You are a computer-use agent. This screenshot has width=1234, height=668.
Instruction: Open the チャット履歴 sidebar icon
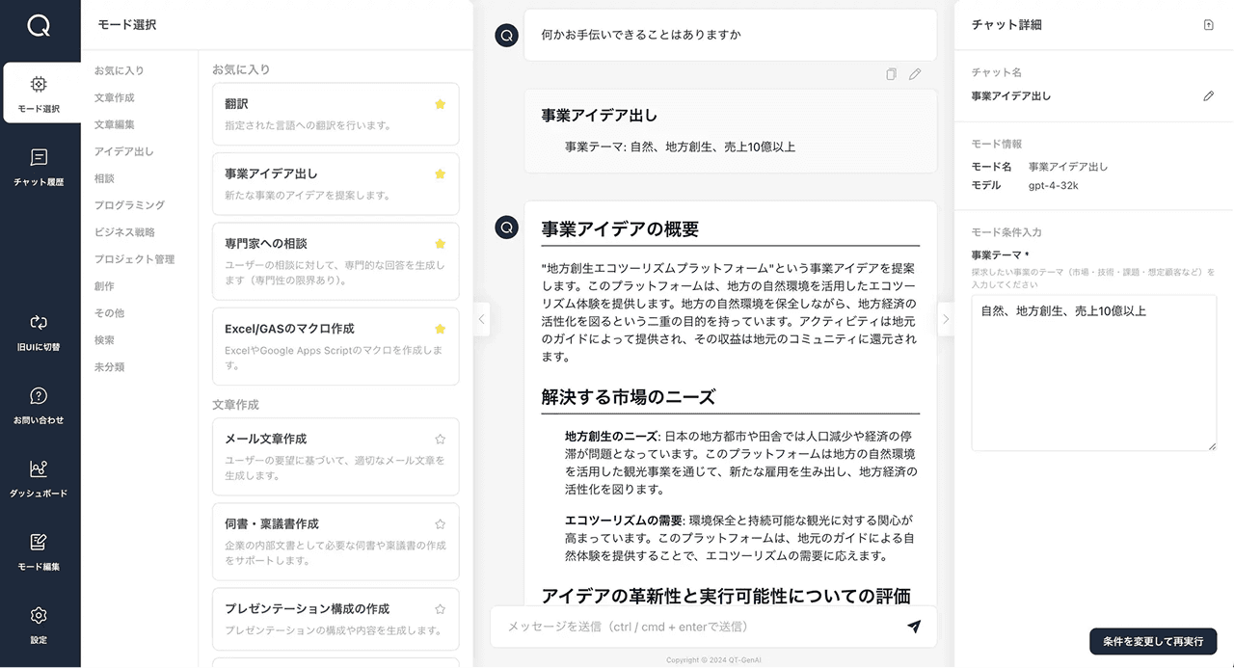point(39,157)
